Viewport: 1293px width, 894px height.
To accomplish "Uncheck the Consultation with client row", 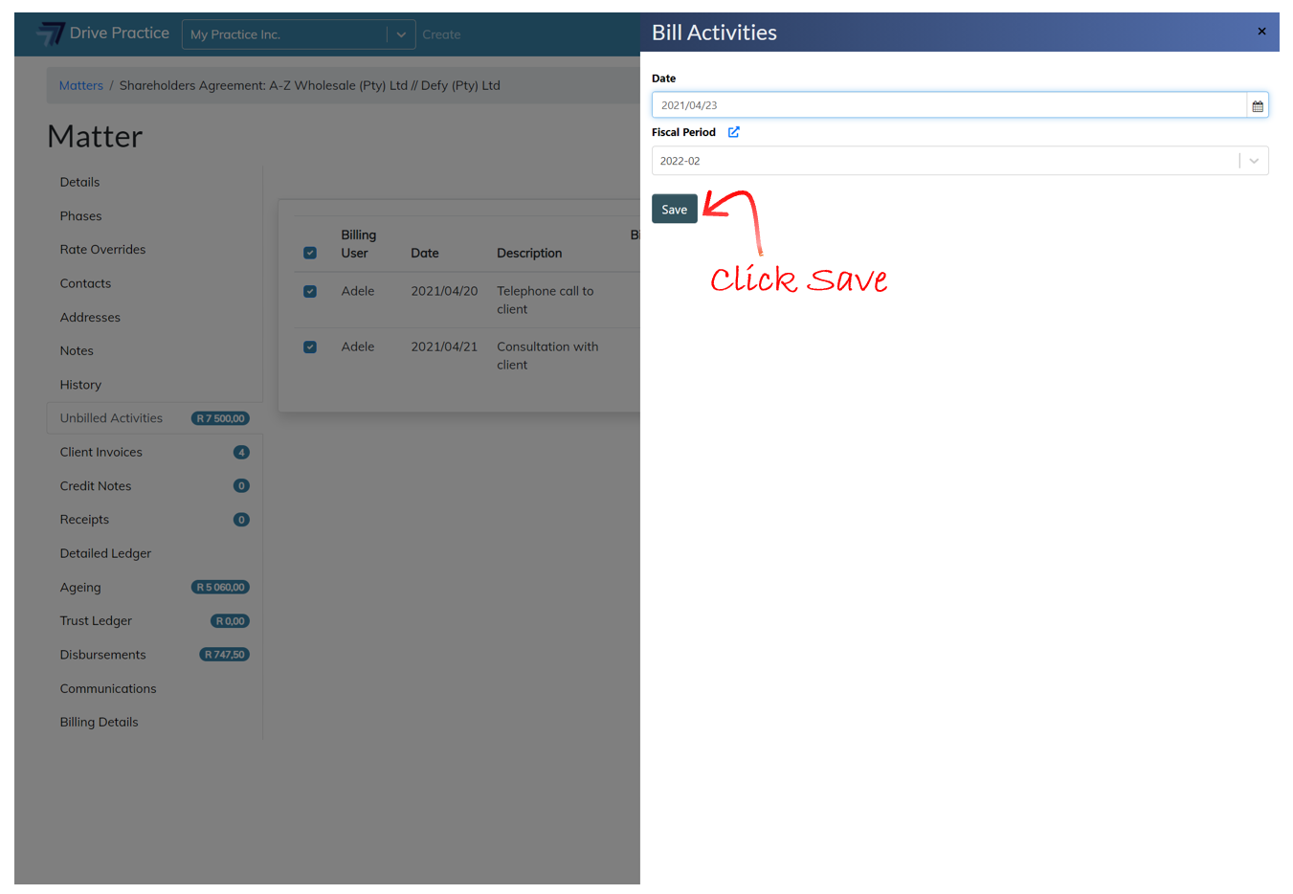I will point(310,346).
